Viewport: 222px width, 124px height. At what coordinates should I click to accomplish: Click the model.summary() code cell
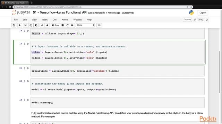[118, 103]
